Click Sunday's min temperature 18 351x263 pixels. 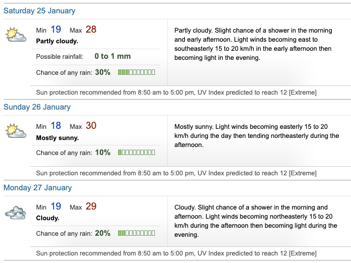56,126
